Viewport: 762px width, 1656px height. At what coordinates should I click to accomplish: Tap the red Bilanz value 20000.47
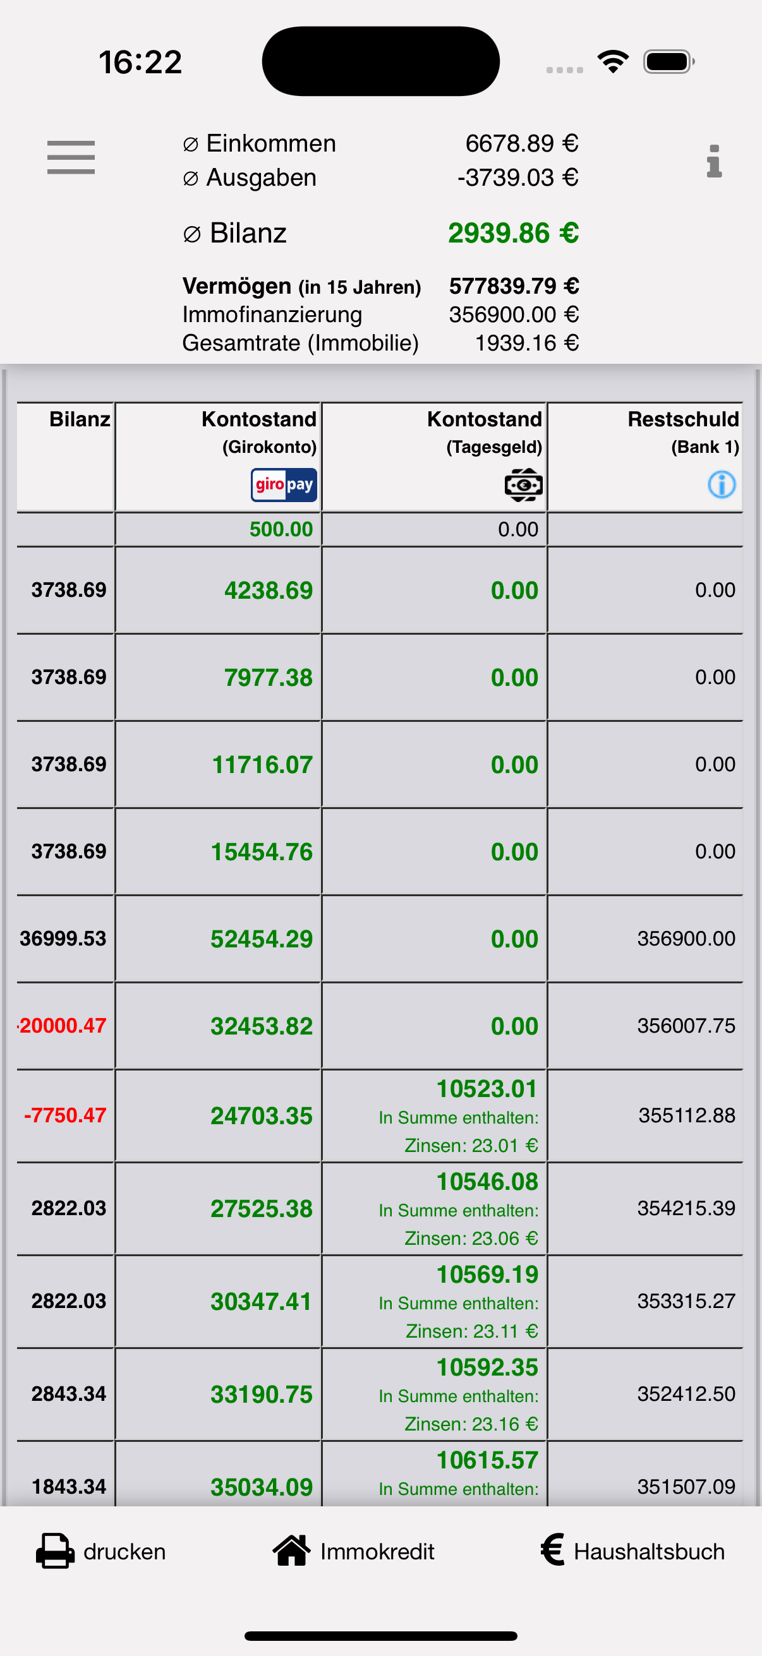point(63,1025)
